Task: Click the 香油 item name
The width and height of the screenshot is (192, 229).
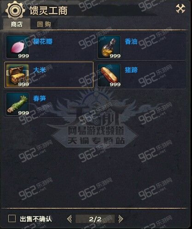Action: (131, 41)
